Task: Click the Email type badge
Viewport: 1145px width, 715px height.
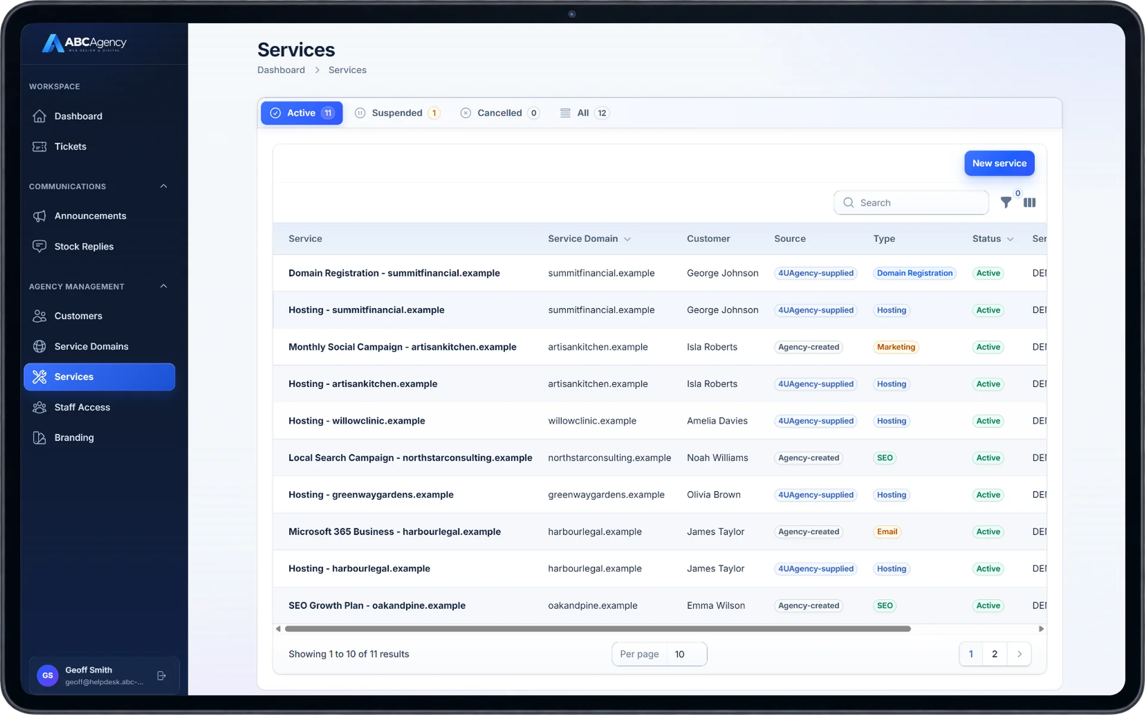Action: (887, 531)
